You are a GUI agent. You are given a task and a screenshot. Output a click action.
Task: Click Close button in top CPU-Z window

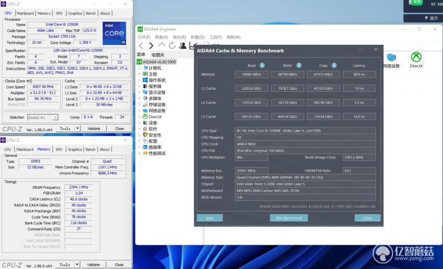tap(119, 128)
